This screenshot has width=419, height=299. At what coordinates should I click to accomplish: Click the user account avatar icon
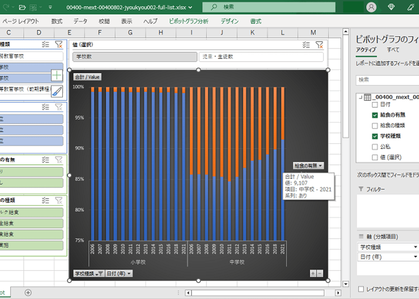pos(371,7)
